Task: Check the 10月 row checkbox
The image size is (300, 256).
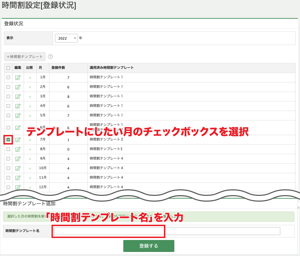Action: 8,168
